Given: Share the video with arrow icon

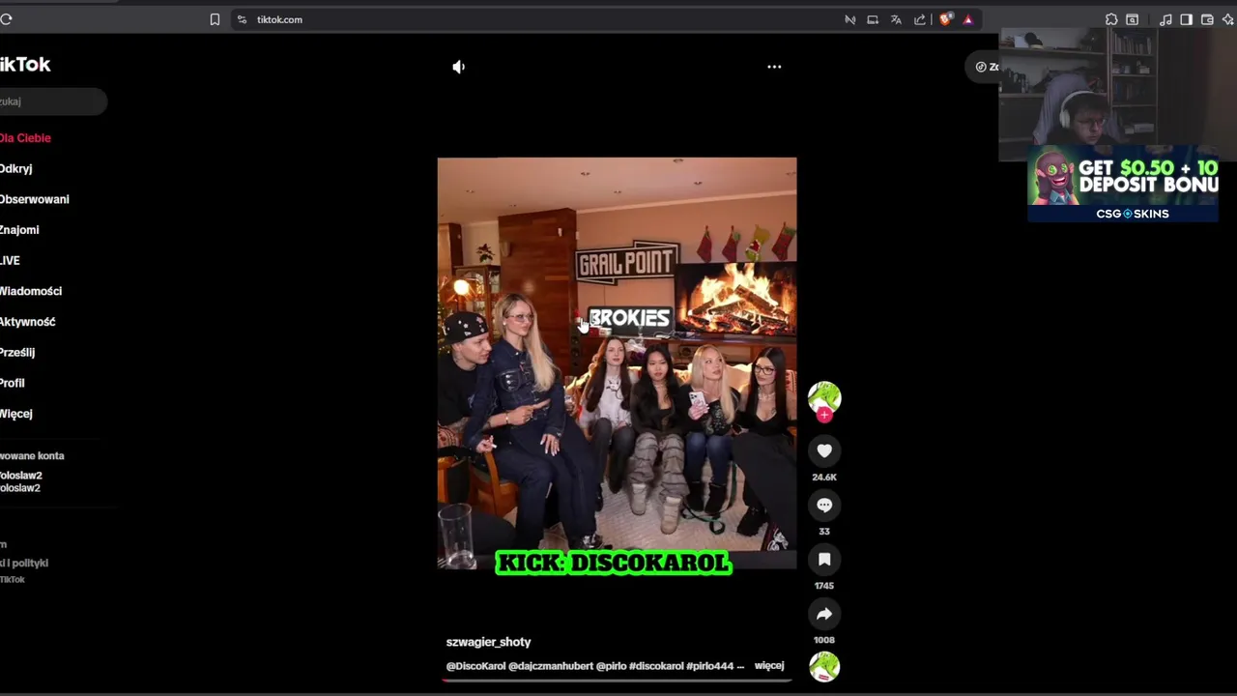Looking at the screenshot, I should tap(824, 614).
